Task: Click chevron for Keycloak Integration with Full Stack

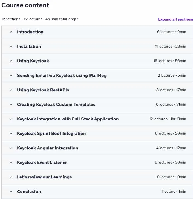Action: [x=11, y=119]
